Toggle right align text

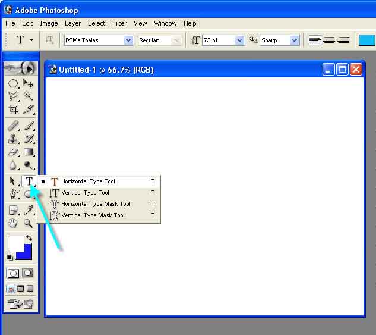343,40
